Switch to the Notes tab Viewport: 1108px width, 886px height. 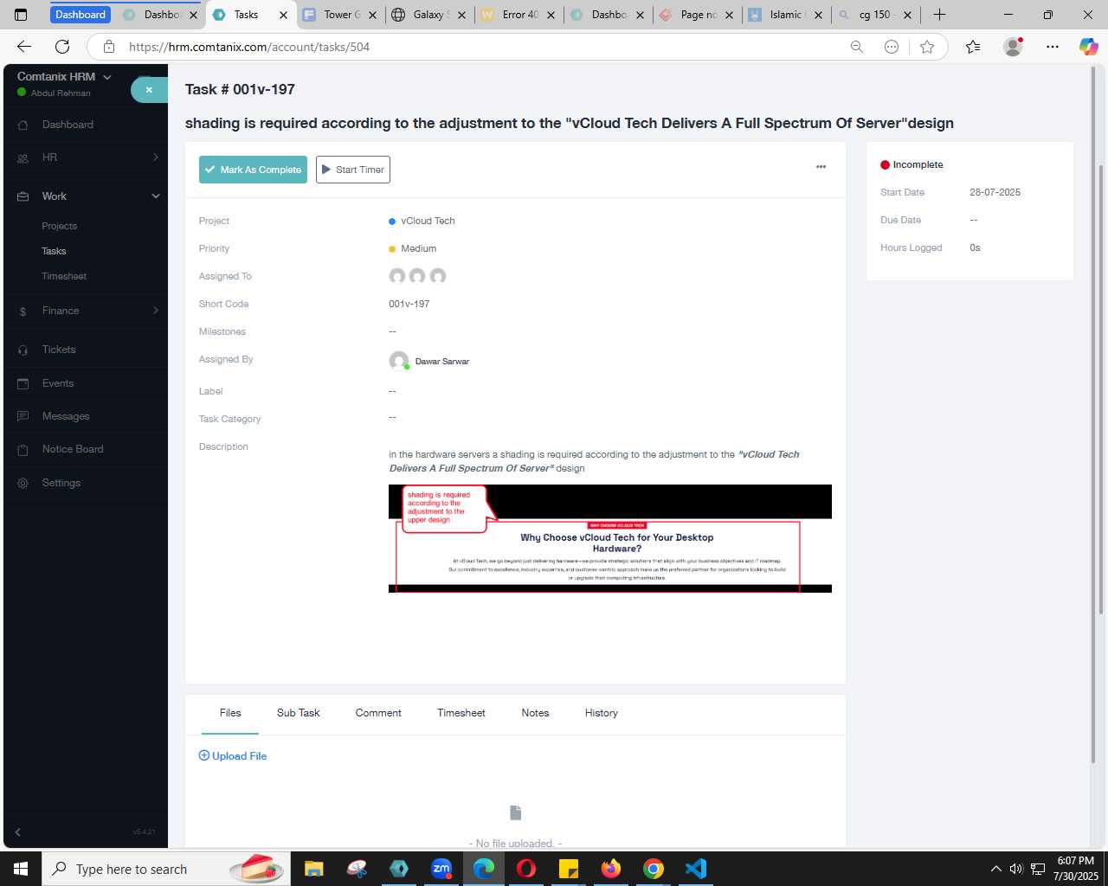tap(535, 713)
